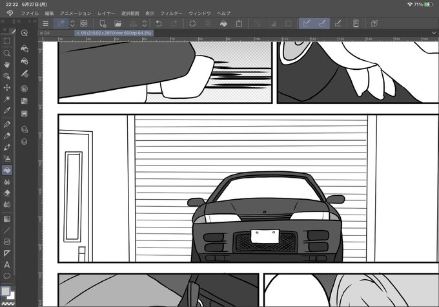Image resolution: width=439 pixels, height=307 pixels.
Task: Open レイヤー menu
Action: point(107,13)
